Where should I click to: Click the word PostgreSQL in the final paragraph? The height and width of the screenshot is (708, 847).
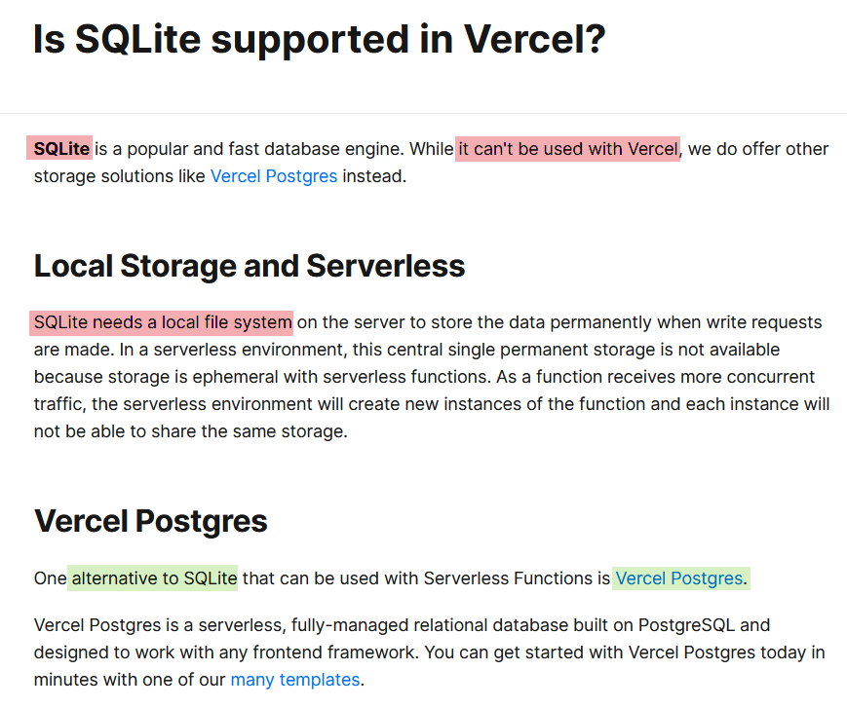point(686,625)
